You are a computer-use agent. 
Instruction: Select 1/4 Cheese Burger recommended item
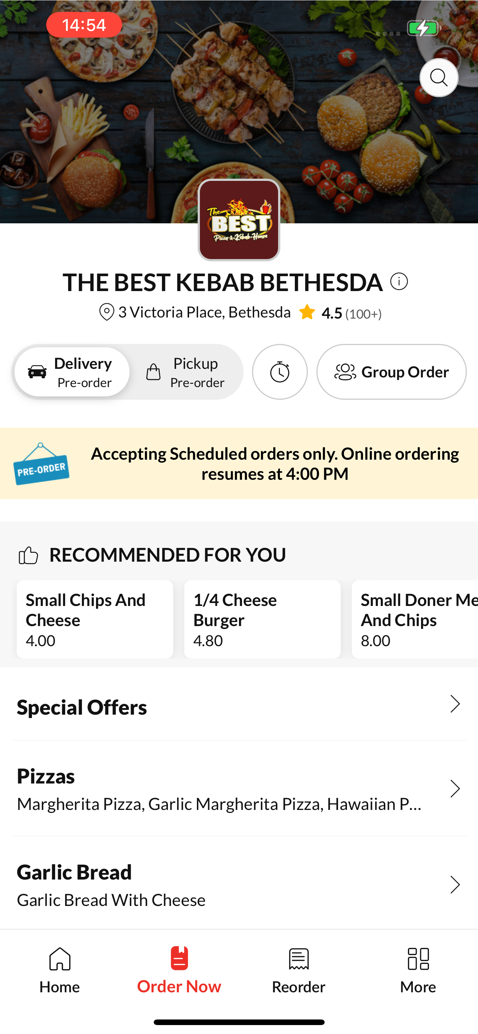pyautogui.click(x=262, y=619)
